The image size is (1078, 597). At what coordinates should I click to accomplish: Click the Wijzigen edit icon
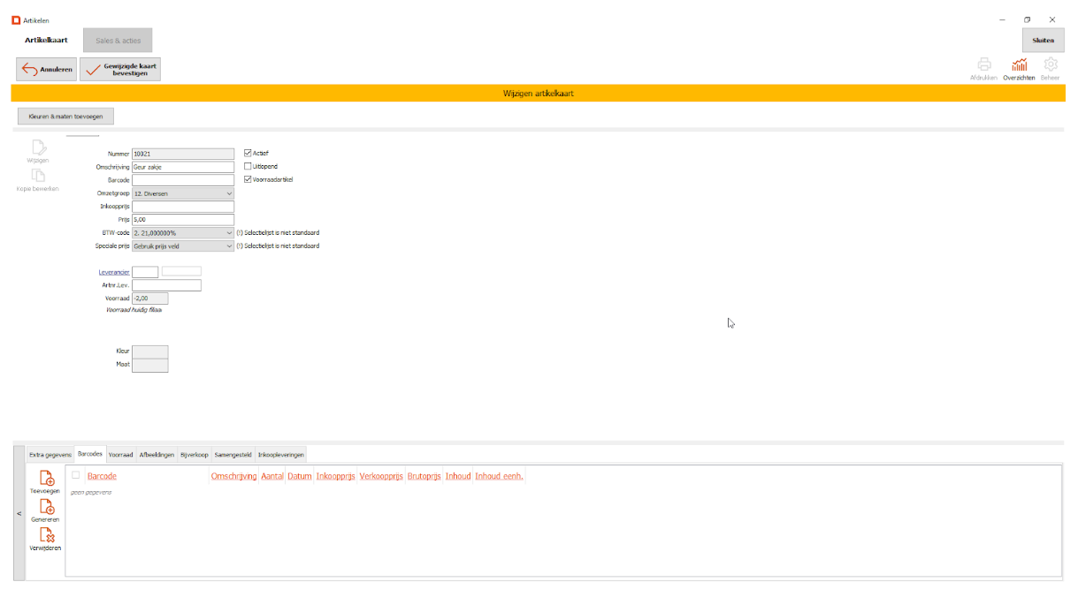(x=38, y=148)
